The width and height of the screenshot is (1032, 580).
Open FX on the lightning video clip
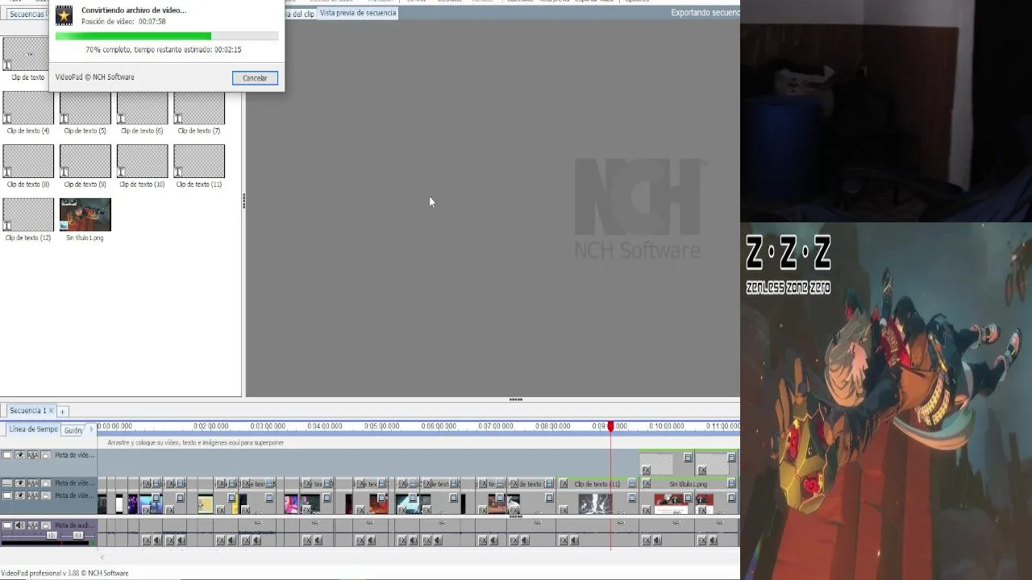[x=563, y=510]
